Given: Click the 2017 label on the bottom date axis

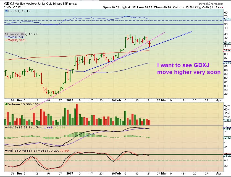Looking at the screenshot, I should [70, 173].
